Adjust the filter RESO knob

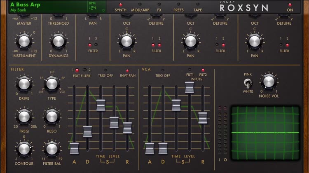(x=51, y=117)
